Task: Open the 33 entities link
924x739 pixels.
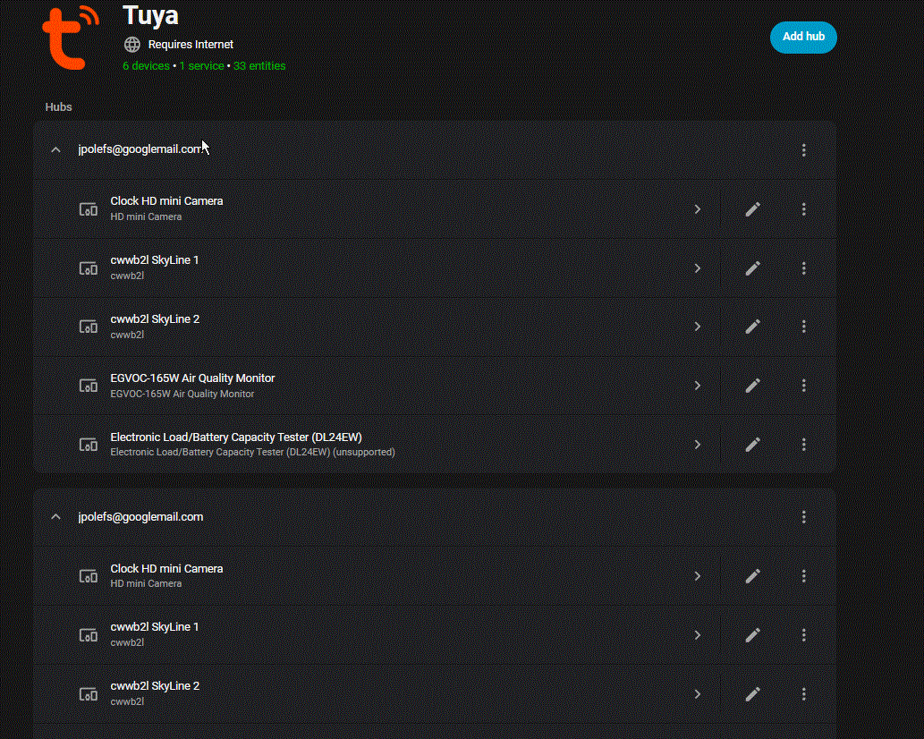Action: tap(259, 66)
